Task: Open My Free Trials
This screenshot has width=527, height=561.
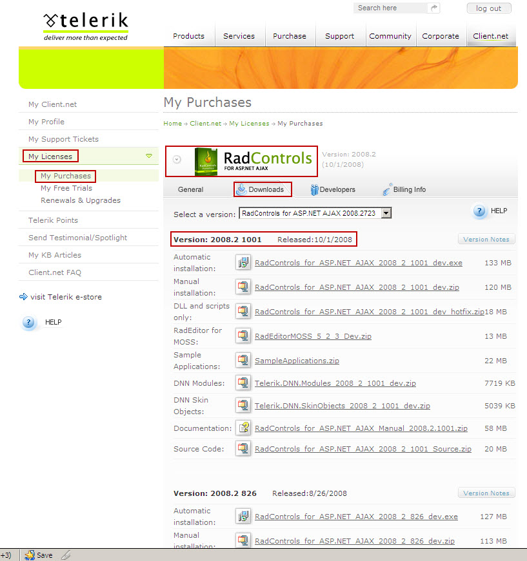Action: point(66,188)
